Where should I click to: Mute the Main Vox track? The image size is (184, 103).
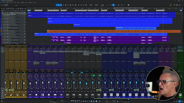point(4,34)
